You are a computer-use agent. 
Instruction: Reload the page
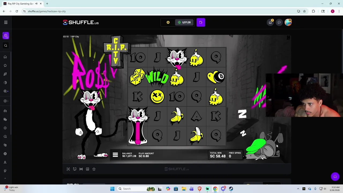pyautogui.click(x=17, y=11)
